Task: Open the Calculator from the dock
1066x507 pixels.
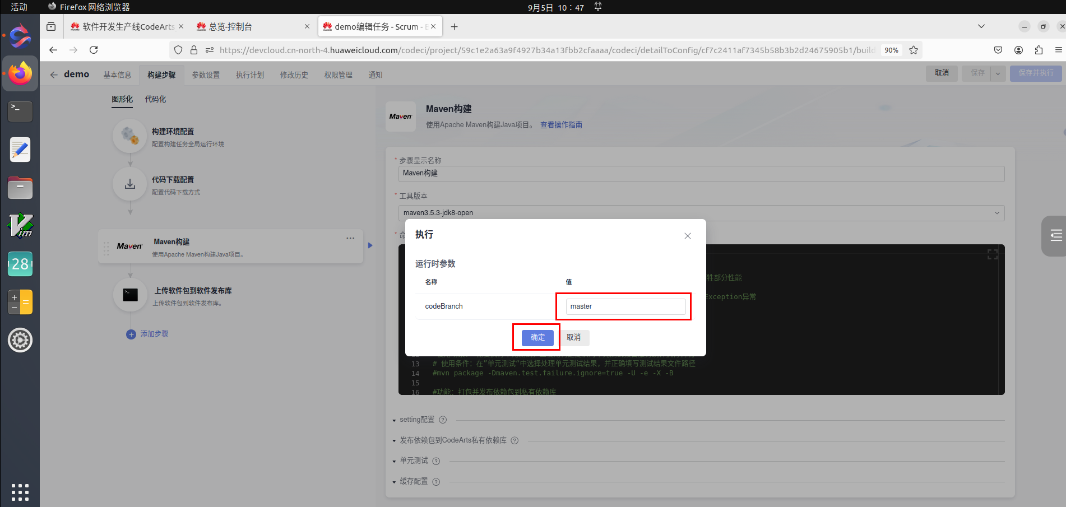Action: tap(20, 302)
